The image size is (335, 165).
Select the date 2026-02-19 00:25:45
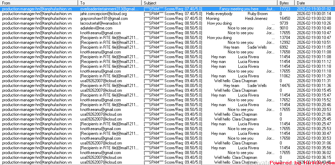point(314,119)
